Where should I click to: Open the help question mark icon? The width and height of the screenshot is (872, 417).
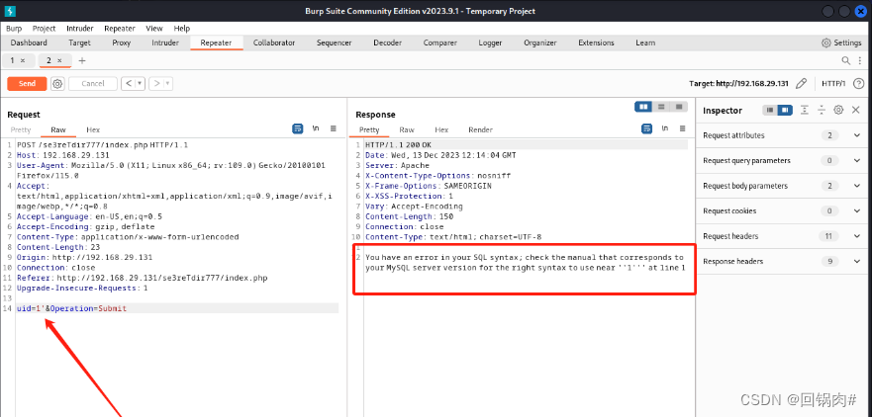point(858,84)
